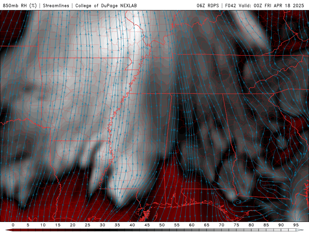Select the 80 value on the color scale
This screenshot has height=232, width=309.
pos(251,225)
